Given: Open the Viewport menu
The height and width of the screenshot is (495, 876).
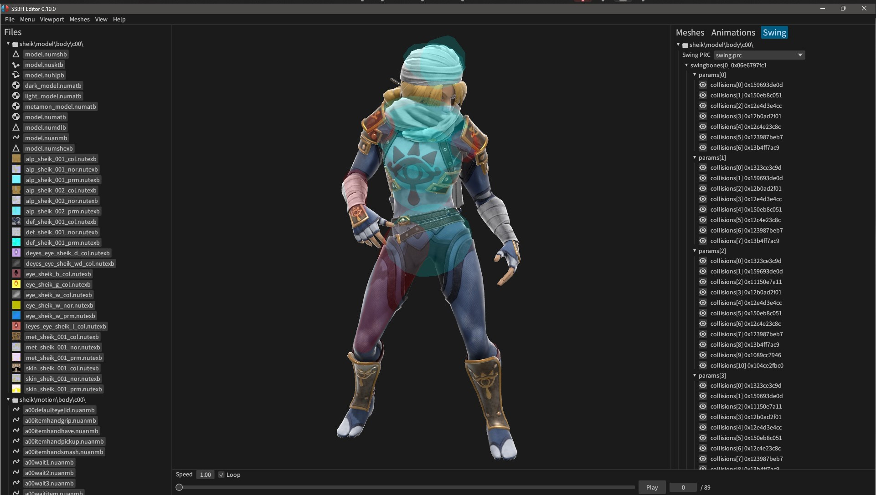Looking at the screenshot, I should (52, 19).
